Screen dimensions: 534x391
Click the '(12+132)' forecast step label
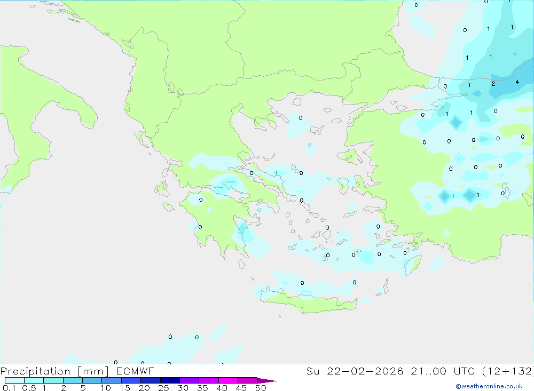click(508, 371)
